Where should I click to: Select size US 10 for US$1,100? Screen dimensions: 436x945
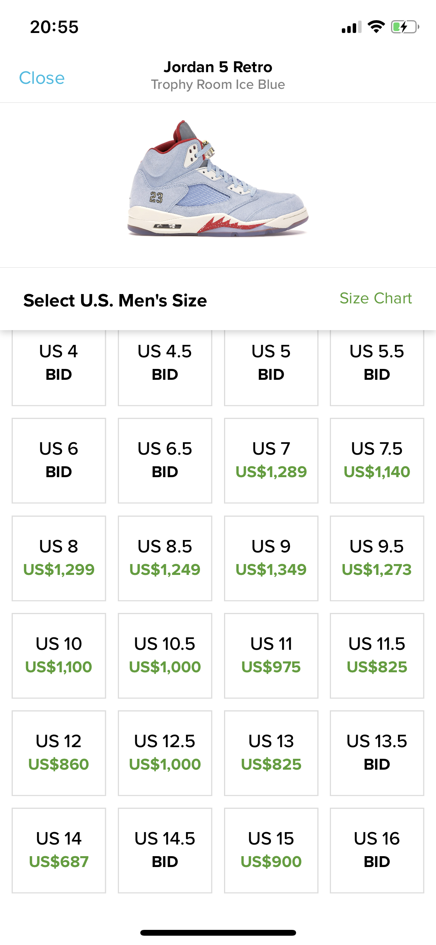pos(59,656)
